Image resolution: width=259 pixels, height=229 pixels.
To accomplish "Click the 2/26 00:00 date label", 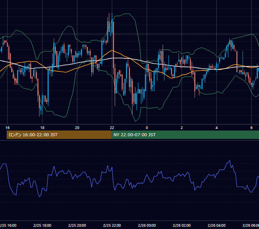I will click(147, 225).
